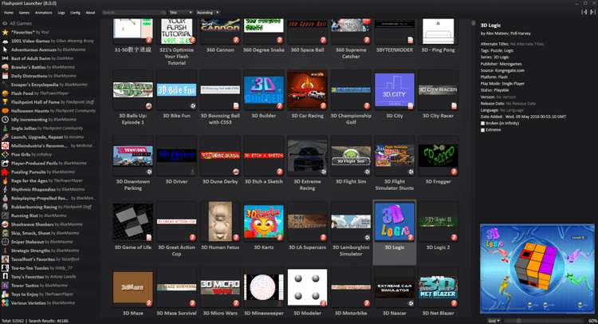
Task: Click the Various Varieties icon
Action: (x=5, y=303)
